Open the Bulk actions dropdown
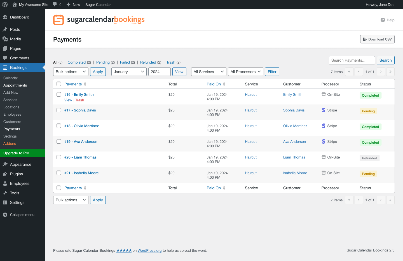 (x=71, y=71)
